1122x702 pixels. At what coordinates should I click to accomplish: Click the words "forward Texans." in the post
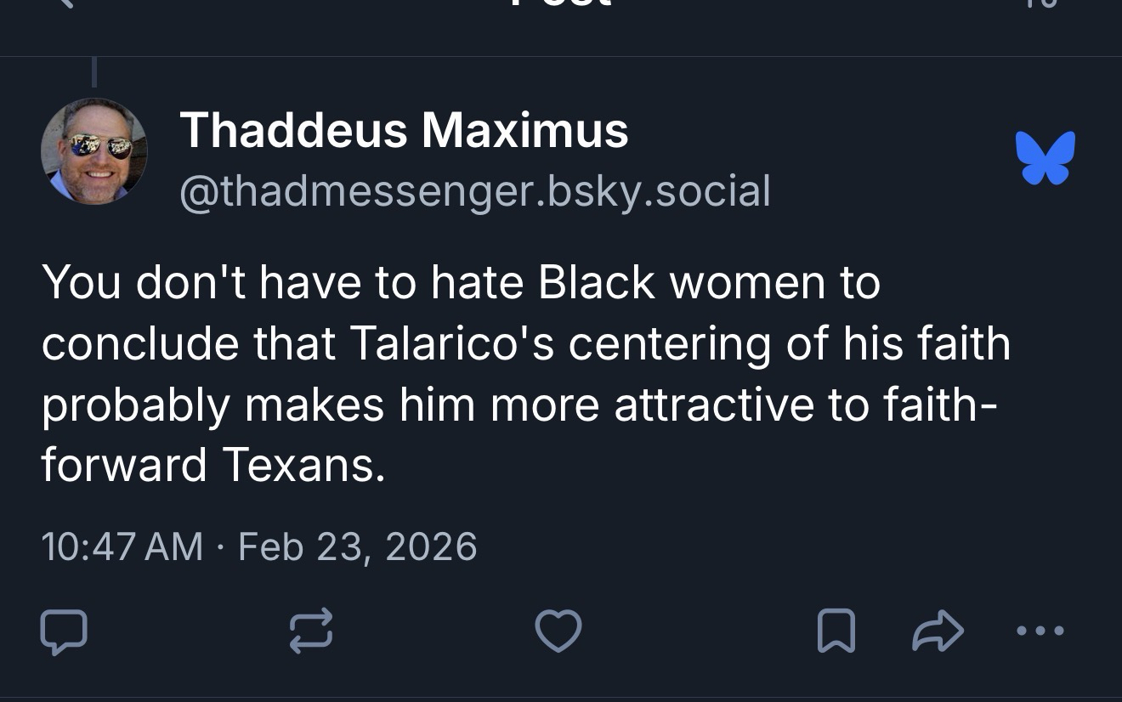click(213, 465)
